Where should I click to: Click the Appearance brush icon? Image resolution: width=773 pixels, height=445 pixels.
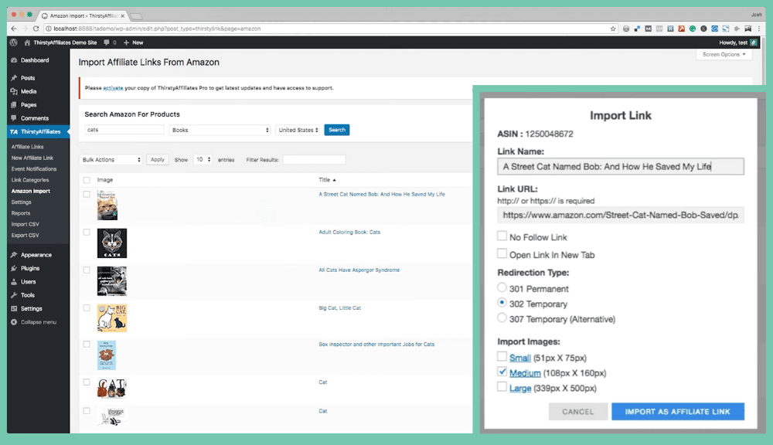[14, 255]
